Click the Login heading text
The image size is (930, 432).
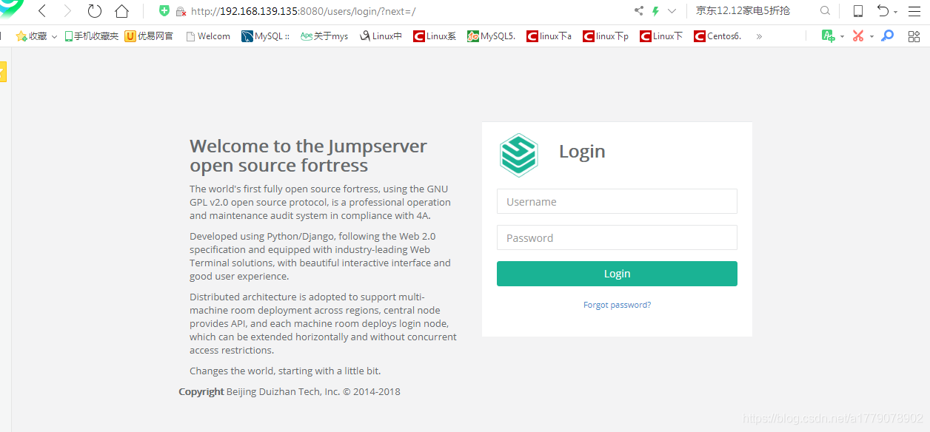pyautogui.click(x=582, y=152)
